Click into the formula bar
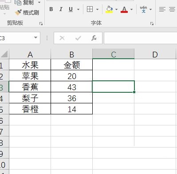 (141, 38)
